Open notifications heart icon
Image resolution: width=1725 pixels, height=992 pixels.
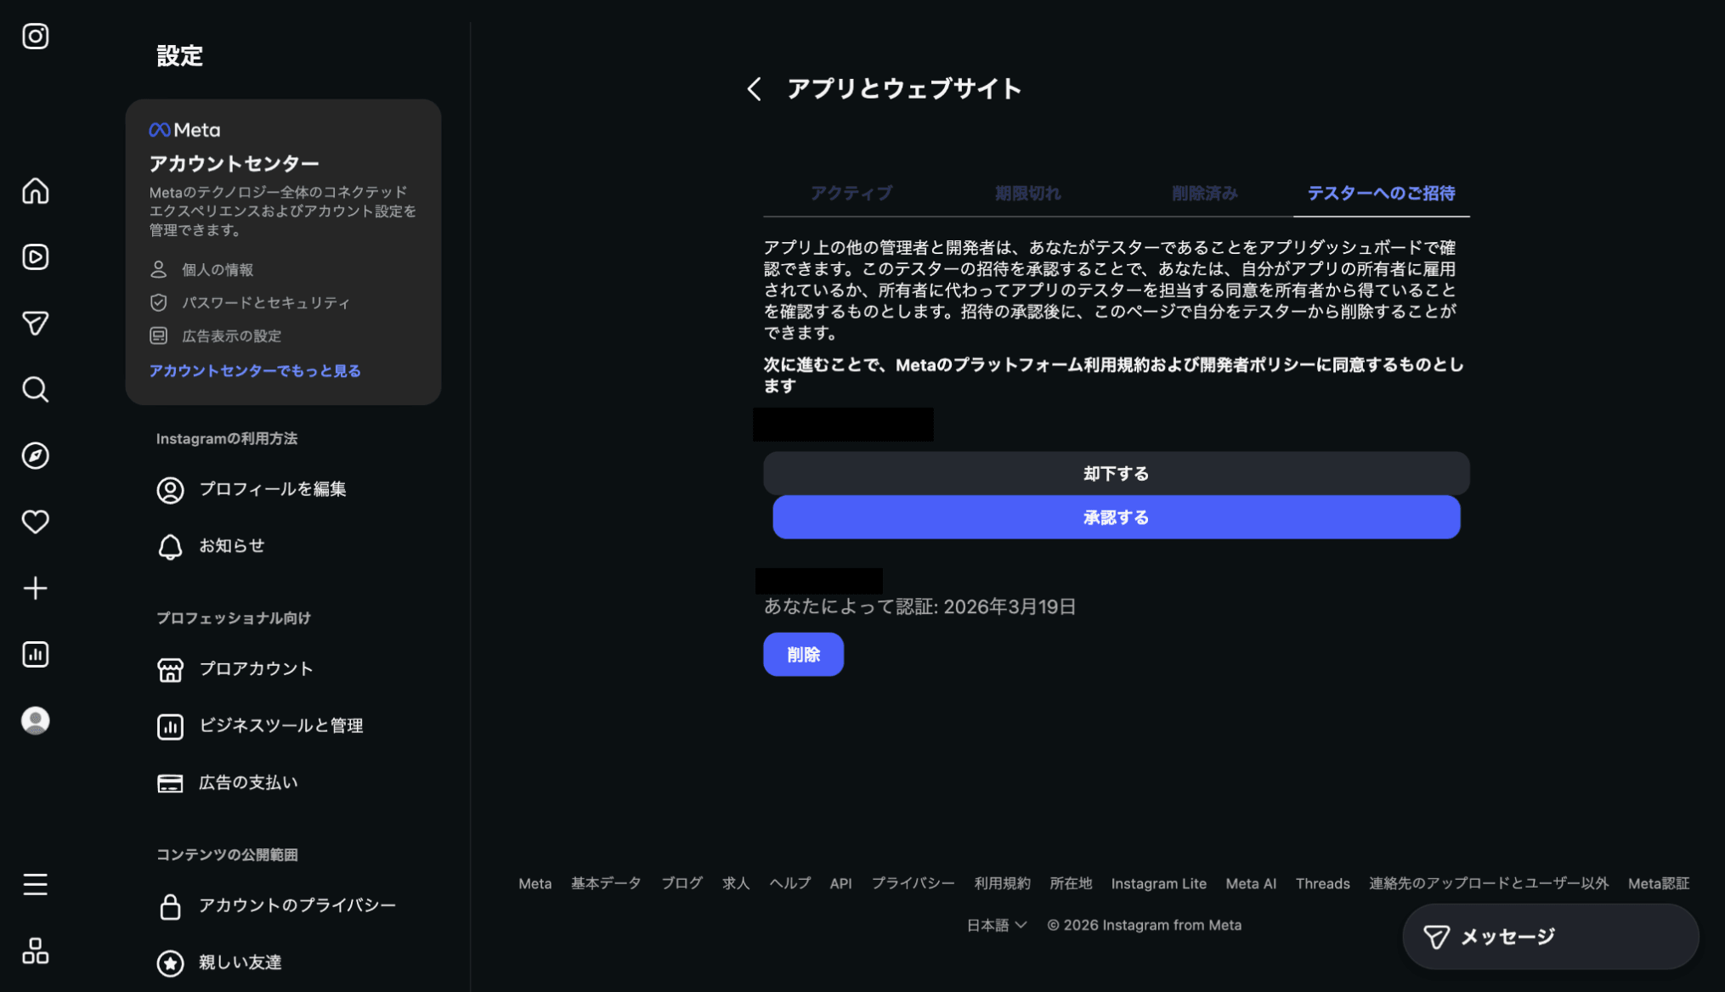coord(35,521)
